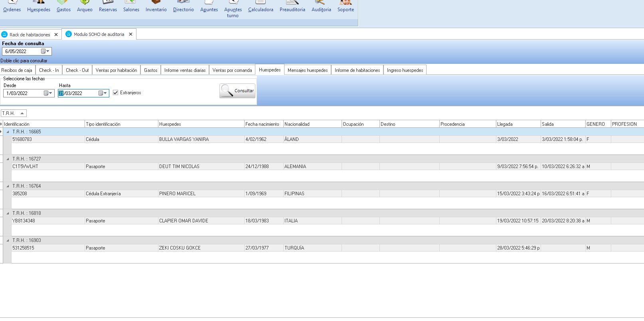Collapse the T.R.H. 16727 group
The height and width of the screenshot is (321, 644).
(8, 159)
